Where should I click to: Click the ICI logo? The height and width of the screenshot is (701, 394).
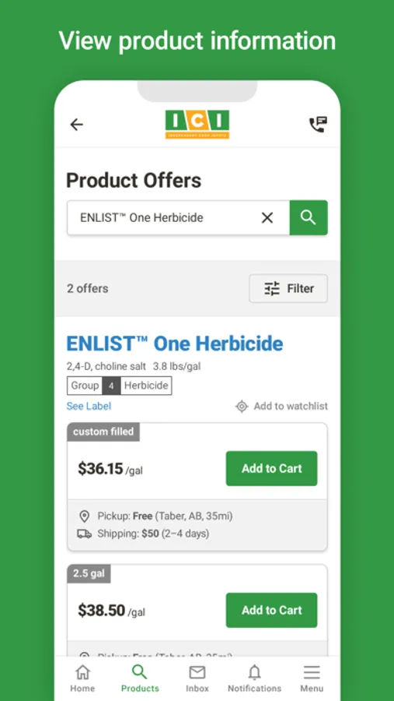(197, 125)
